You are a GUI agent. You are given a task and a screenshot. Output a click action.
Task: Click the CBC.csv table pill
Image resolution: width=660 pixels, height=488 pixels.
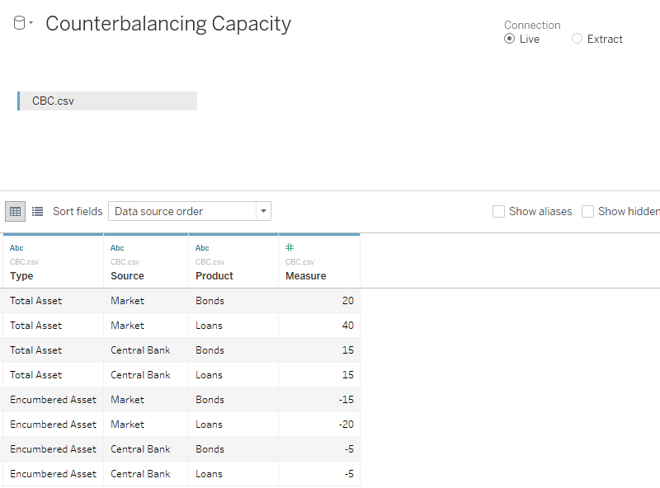click(107, 101)
